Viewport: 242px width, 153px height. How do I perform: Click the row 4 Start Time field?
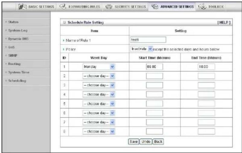click(x=155, y=94)
